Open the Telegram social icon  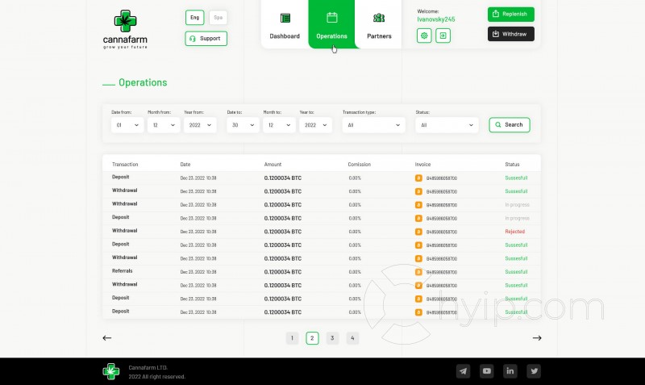coord(463,371)
